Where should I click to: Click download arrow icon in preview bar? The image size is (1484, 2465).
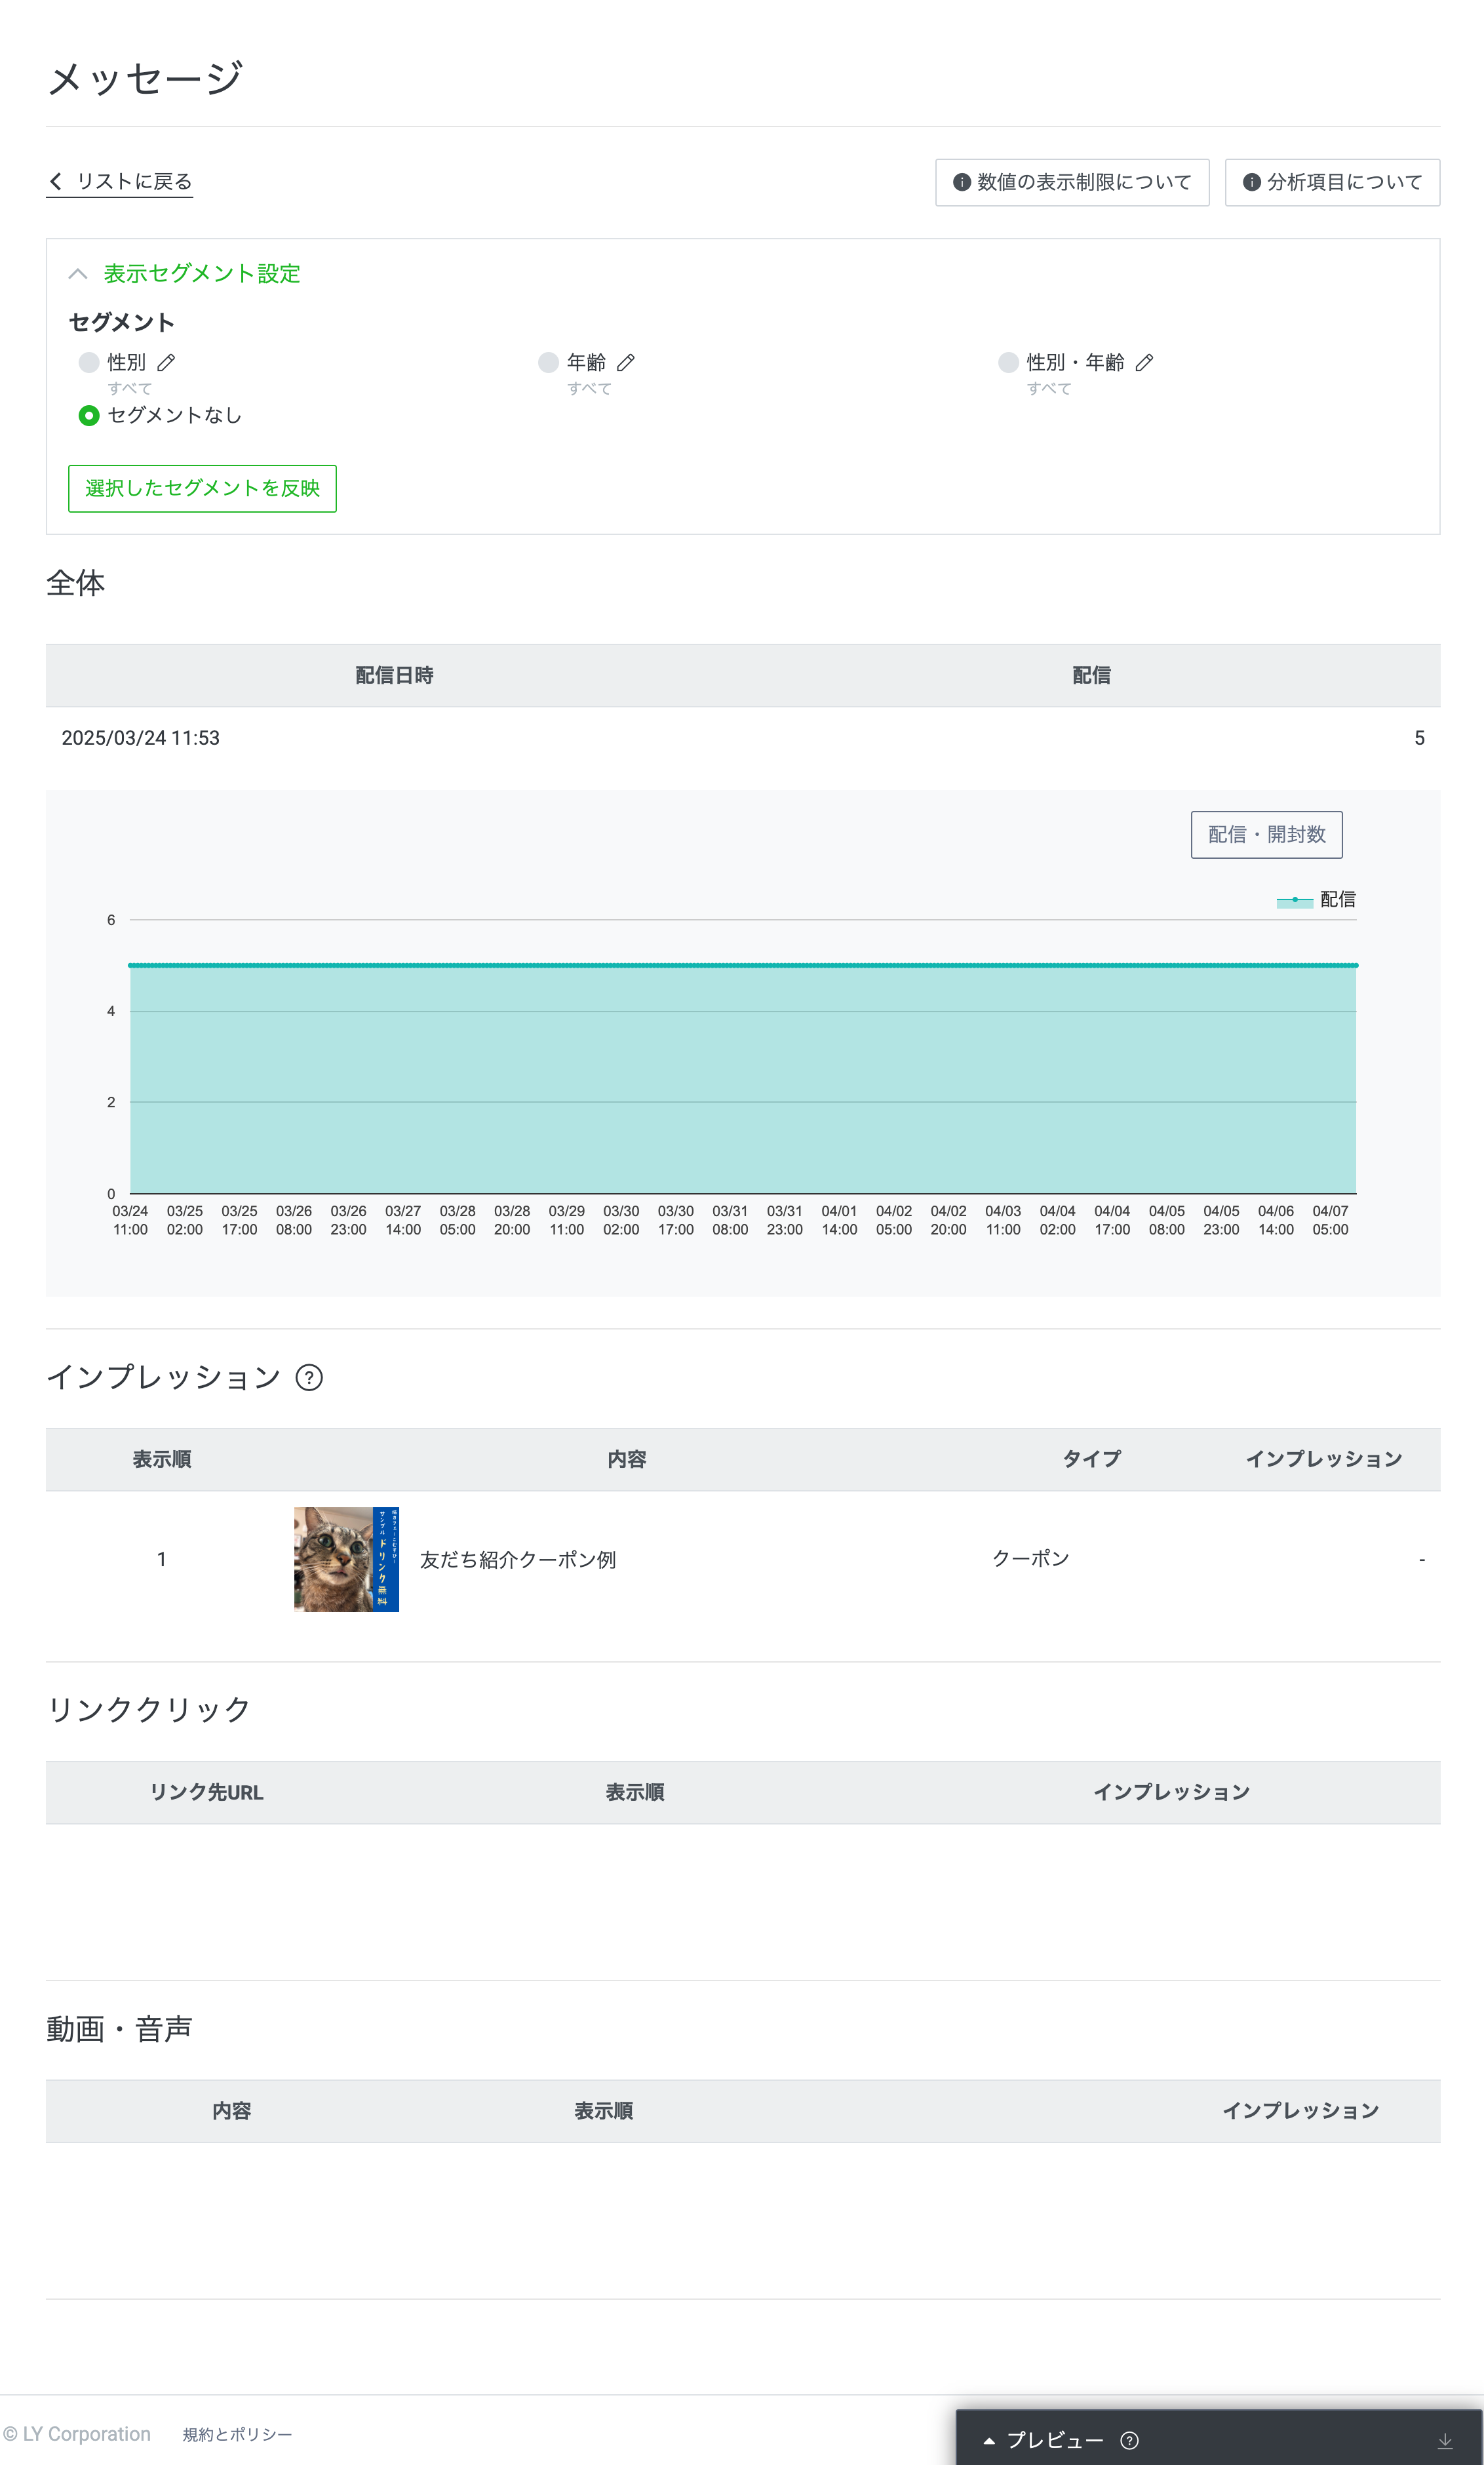(1444, 2440)
